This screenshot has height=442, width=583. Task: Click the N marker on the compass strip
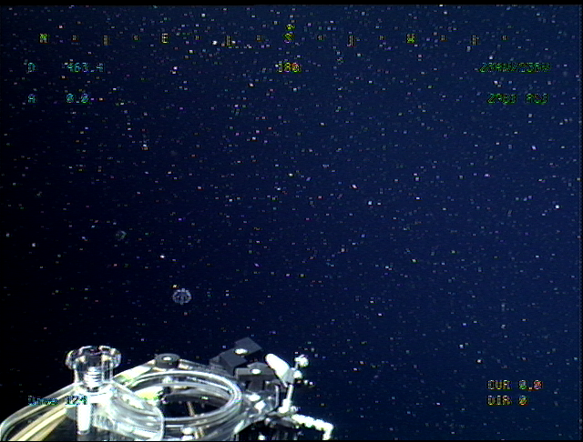pyautogui.click(x=45, y=38)
